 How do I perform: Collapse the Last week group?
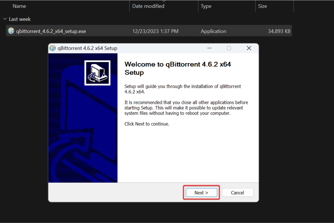coord(5,19)
